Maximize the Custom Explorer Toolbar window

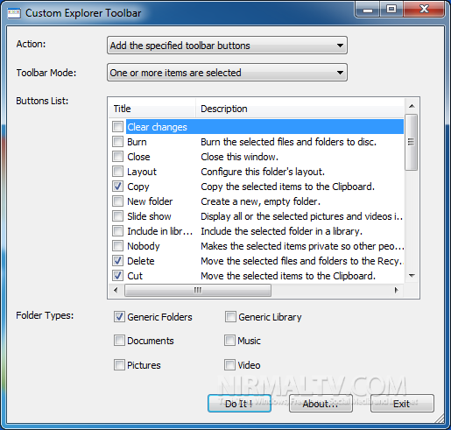[x=391, y=10]
